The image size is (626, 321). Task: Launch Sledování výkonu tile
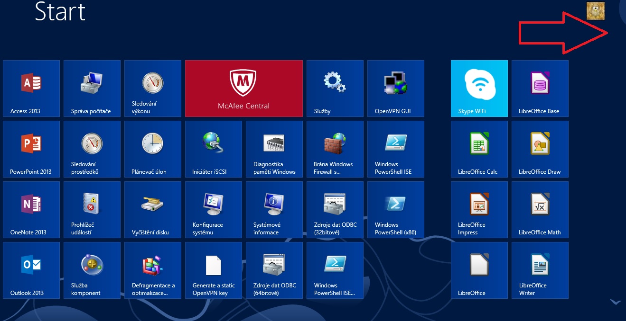153,89
